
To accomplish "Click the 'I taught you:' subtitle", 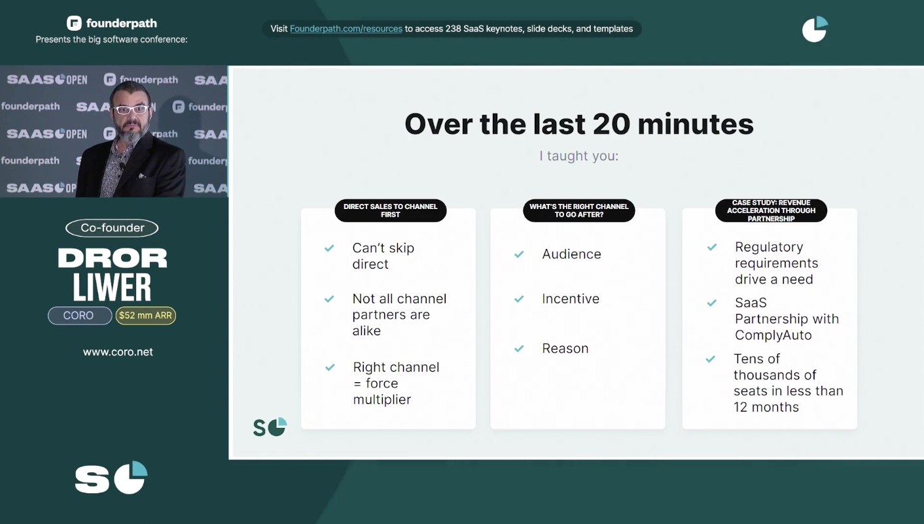I will 579,156.
